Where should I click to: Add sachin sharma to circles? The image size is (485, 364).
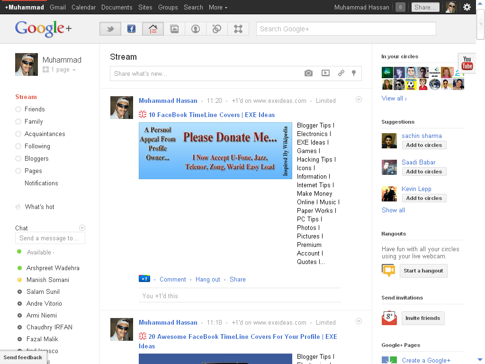[424, 145]
